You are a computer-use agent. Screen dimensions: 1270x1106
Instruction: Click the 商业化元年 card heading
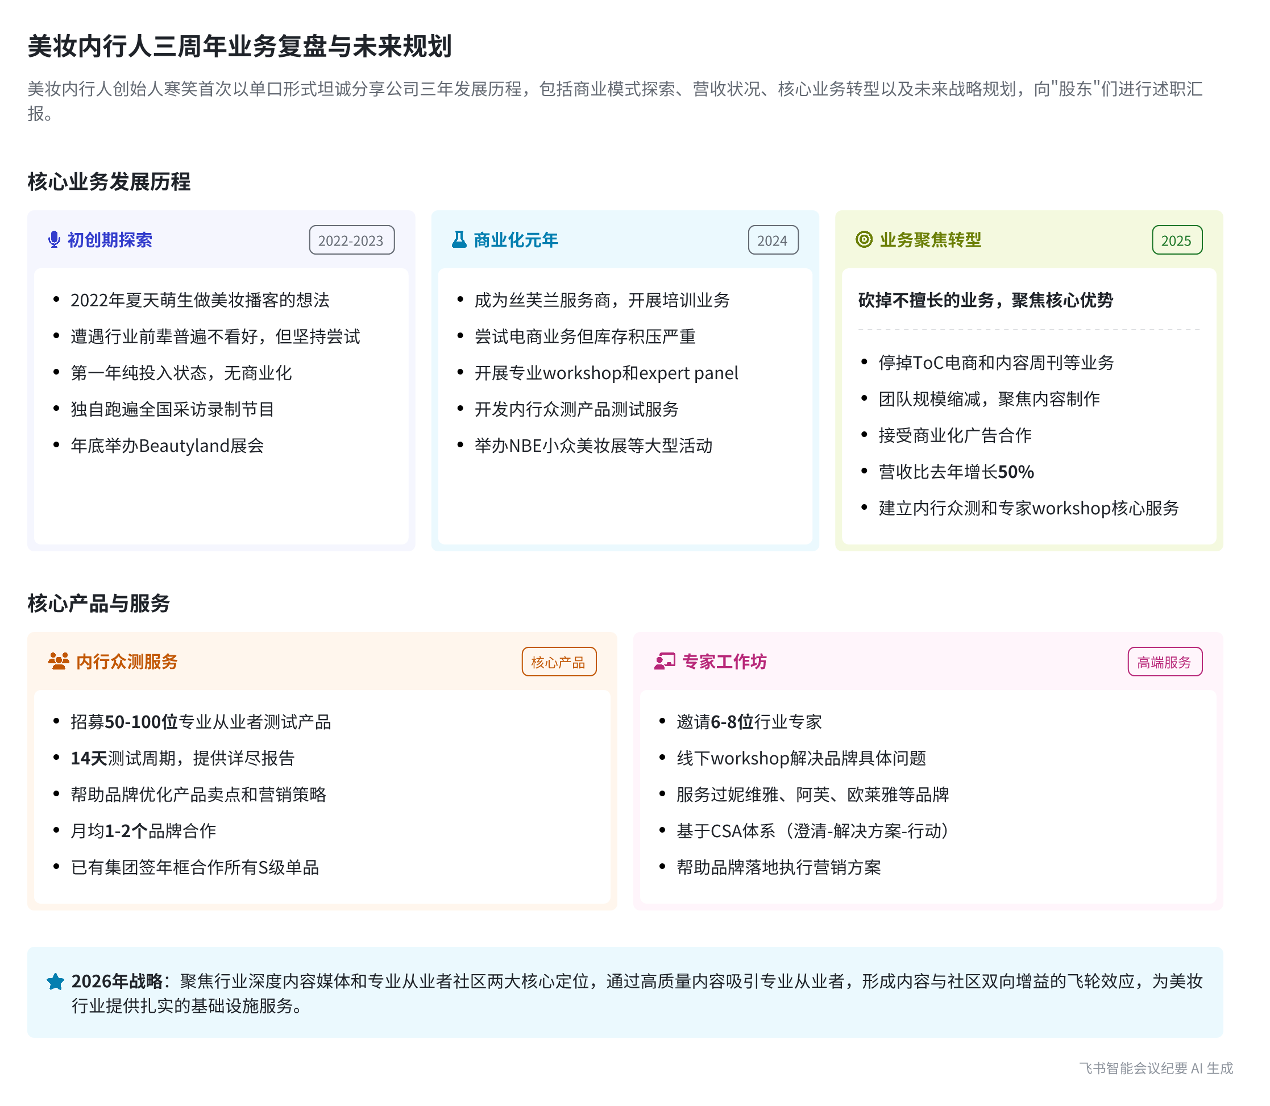pos(516,240)
